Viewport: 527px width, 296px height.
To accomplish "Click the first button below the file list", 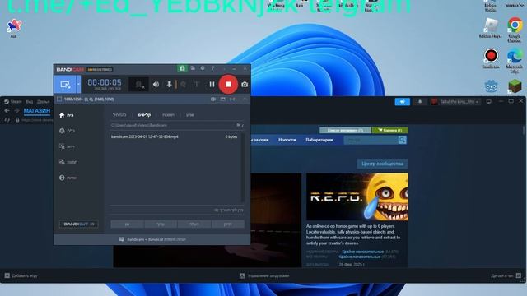I will (127, 224).
